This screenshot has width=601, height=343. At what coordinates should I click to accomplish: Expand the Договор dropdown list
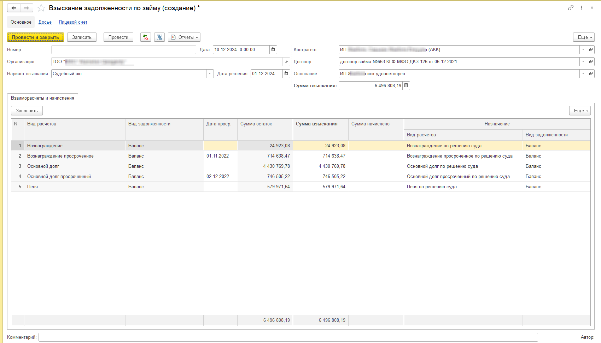tap(583, 61)
